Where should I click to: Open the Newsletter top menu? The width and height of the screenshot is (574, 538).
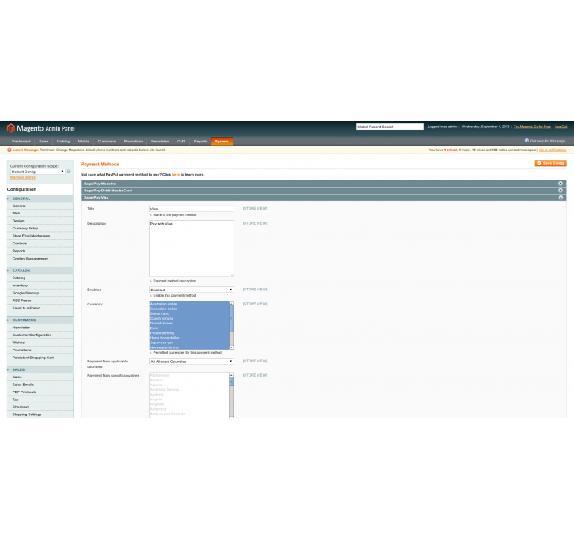[x=160, y=141]
